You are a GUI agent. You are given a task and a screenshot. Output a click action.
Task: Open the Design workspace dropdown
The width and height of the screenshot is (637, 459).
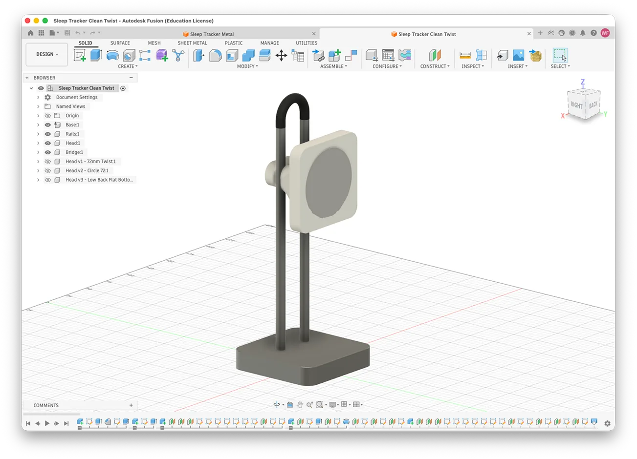click(47, 54)
